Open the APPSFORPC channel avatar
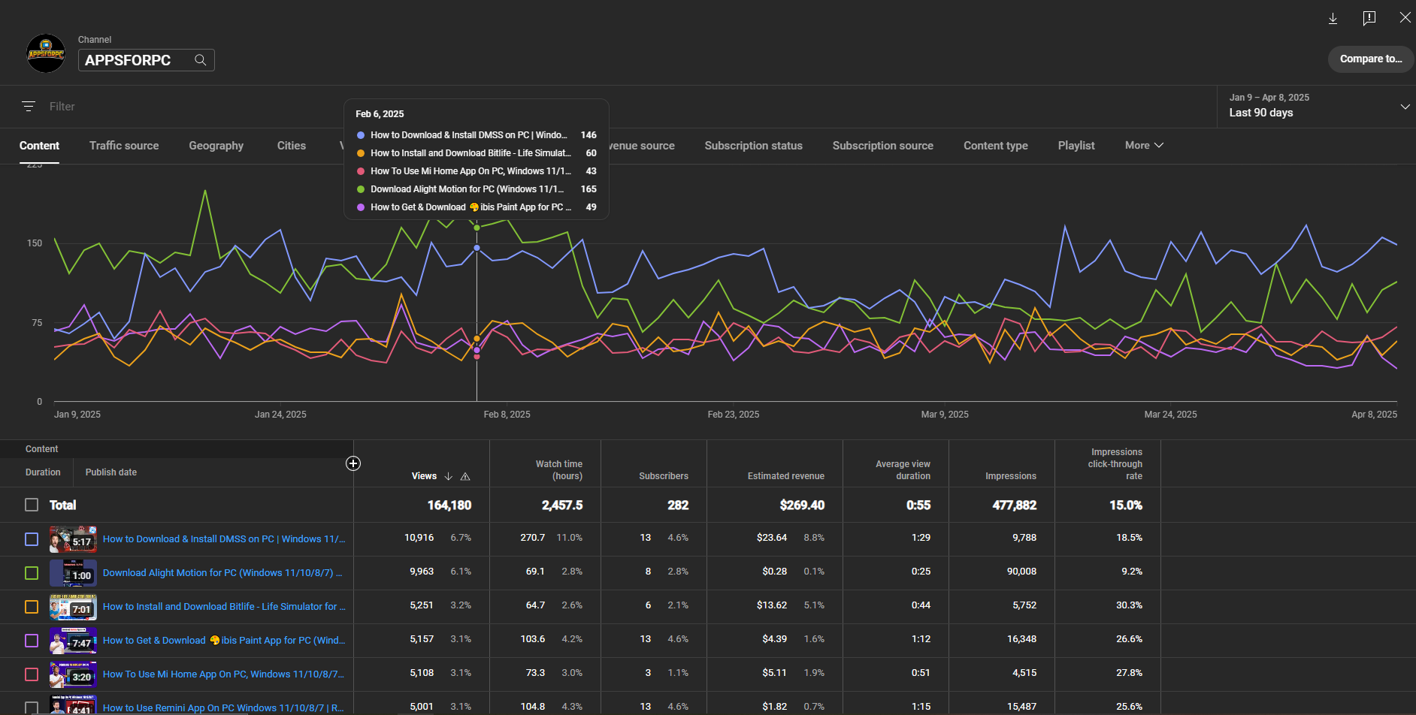 46,53
